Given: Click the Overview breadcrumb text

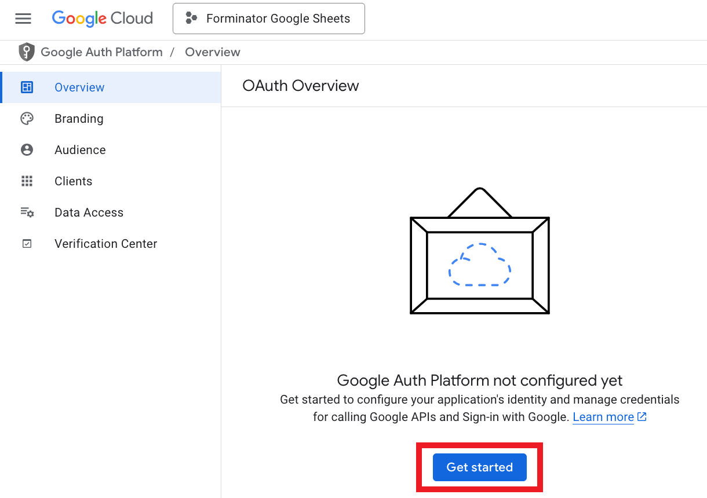Looking at the screenshot, I should point(213,52).
